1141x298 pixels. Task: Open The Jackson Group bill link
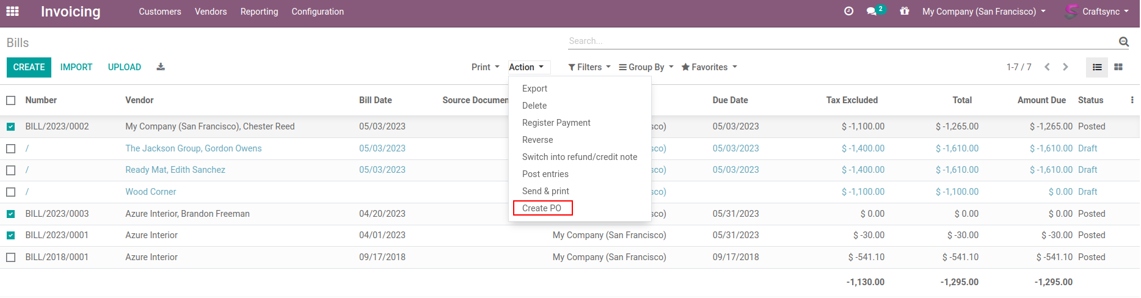[193, 148]
